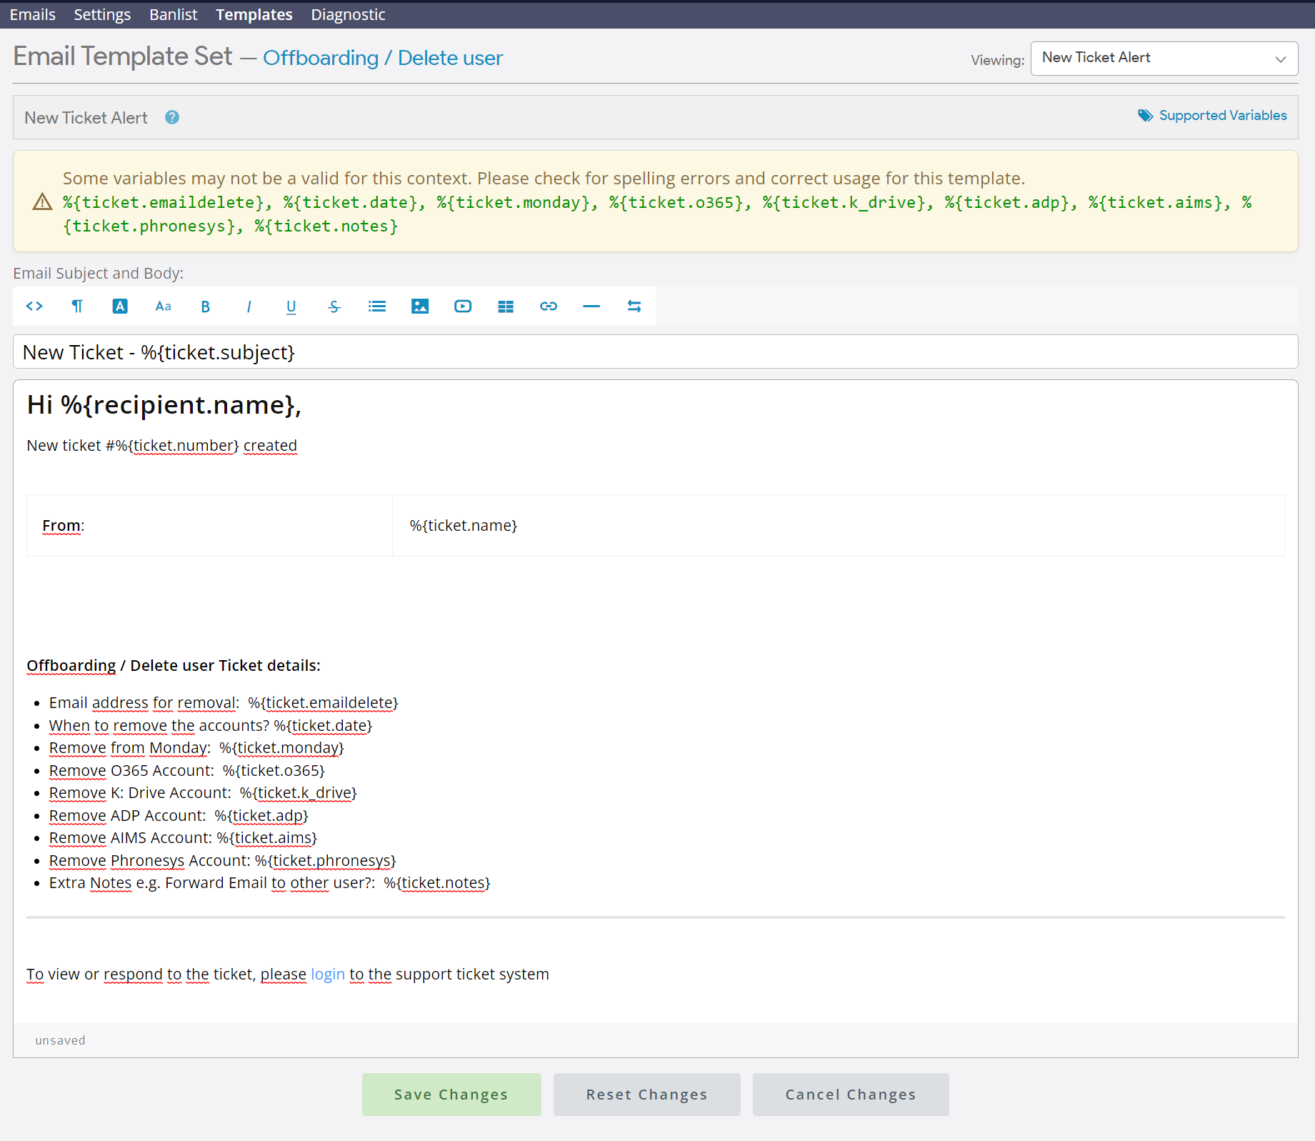Image resolution: width=1315 pixels, height=1141 pixels.
Task: Toggle italic formatting
Action: click(x=249, y=307)
